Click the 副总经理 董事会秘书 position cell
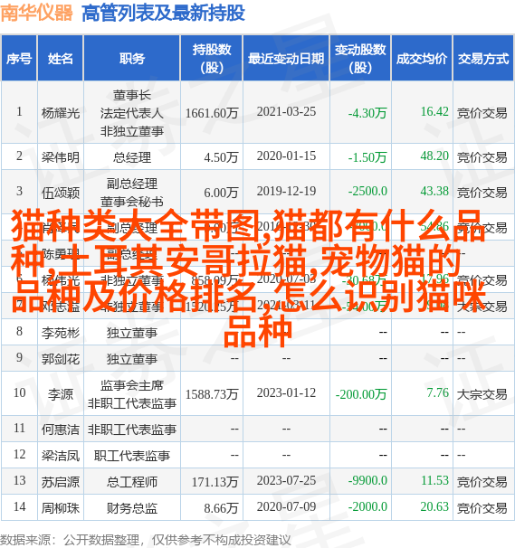515x548 pixels. pos(132,193)
